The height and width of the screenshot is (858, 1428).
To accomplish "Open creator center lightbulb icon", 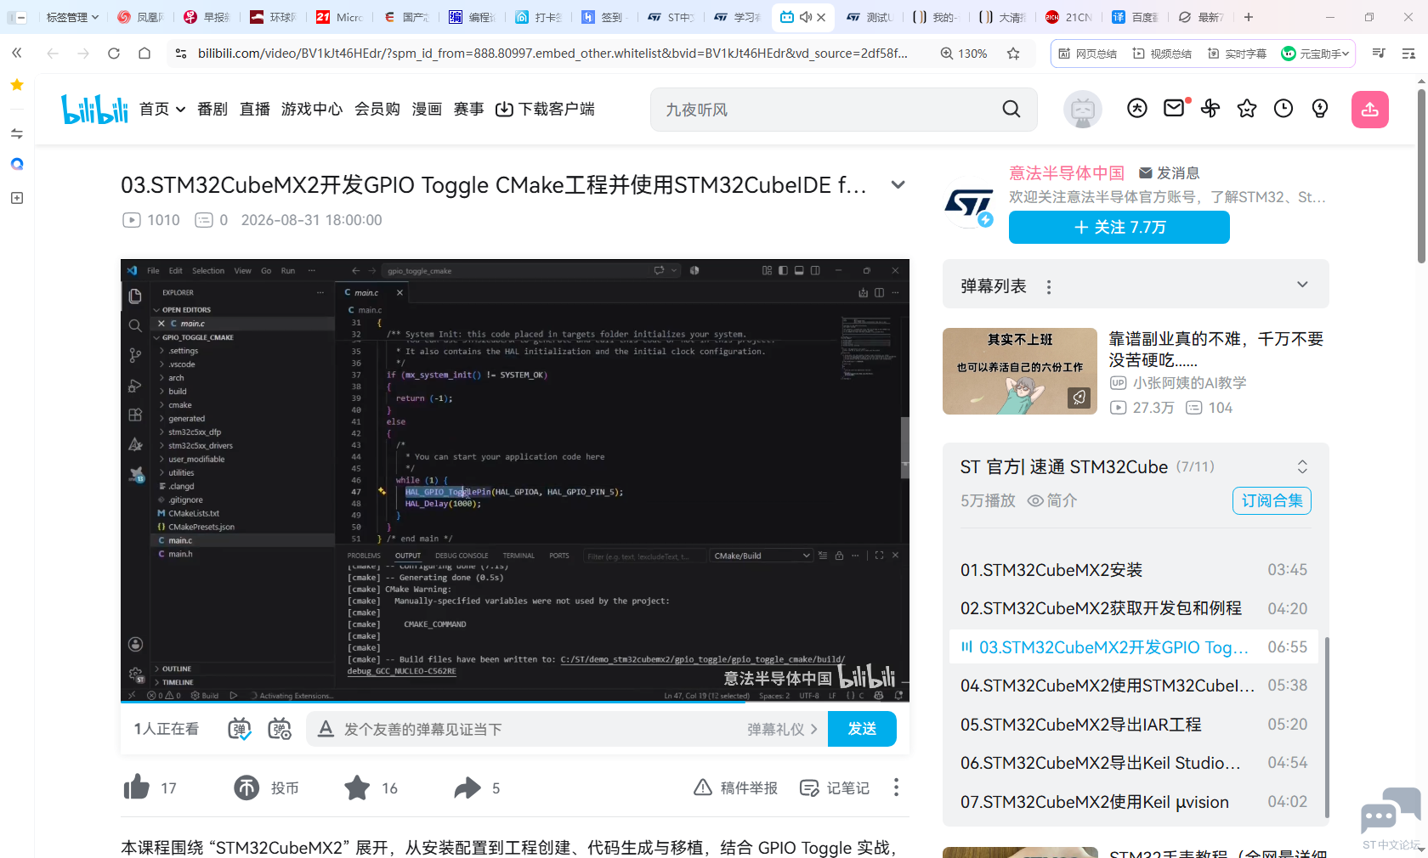I will pos(1320,108).
